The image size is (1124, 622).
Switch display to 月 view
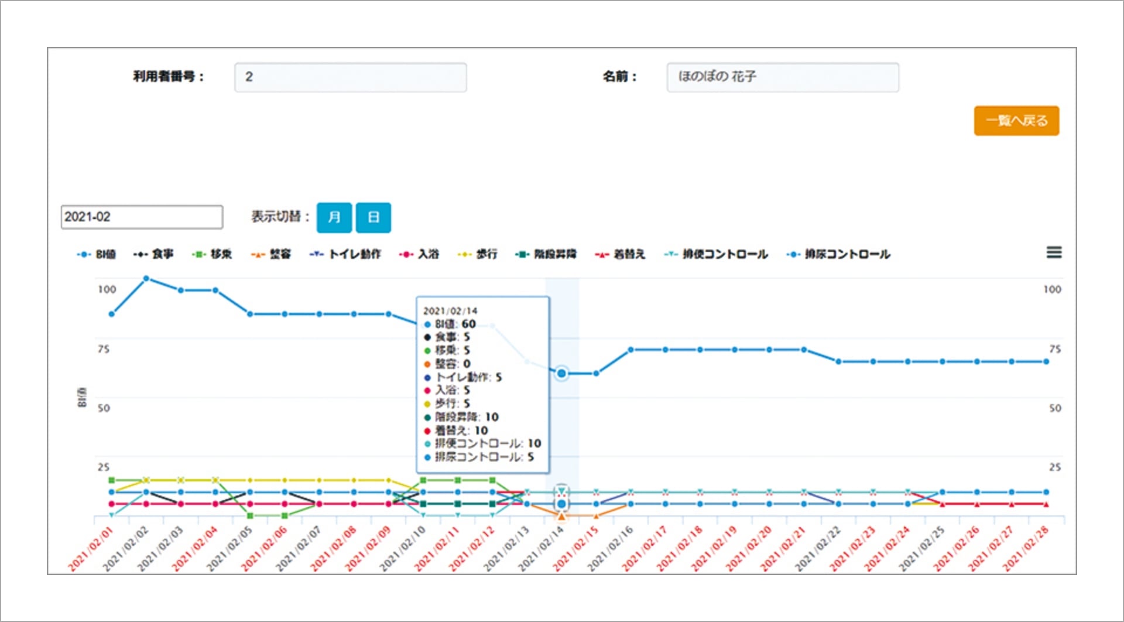334,218
